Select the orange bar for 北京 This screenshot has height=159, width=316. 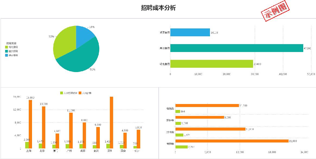tap(44, 127)
